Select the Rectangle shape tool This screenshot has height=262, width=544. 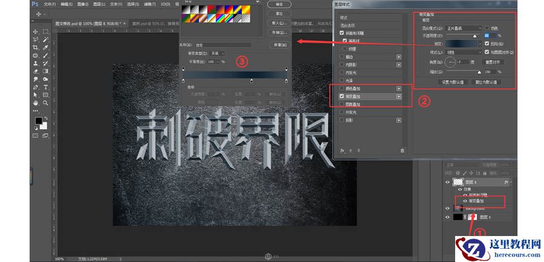[x=45, y=95]
